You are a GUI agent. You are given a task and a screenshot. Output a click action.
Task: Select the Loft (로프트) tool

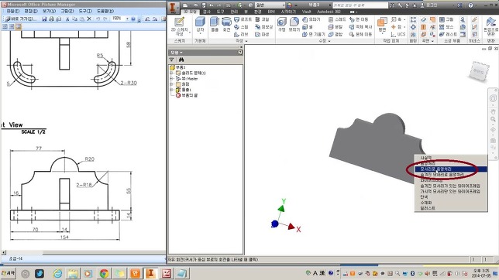(x=243, y=19)
